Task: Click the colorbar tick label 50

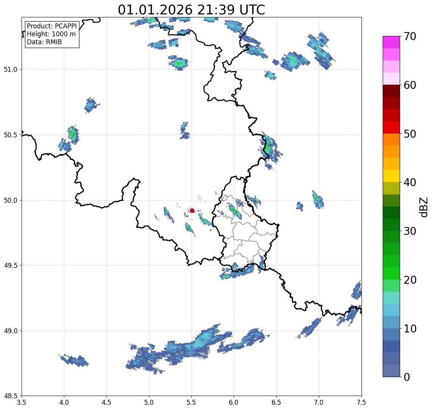Action: click(410, 134)
